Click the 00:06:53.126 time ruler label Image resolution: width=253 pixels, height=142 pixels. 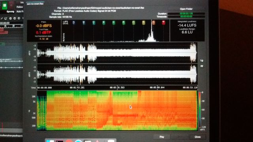pyautogui.click(x=190, y=88)
